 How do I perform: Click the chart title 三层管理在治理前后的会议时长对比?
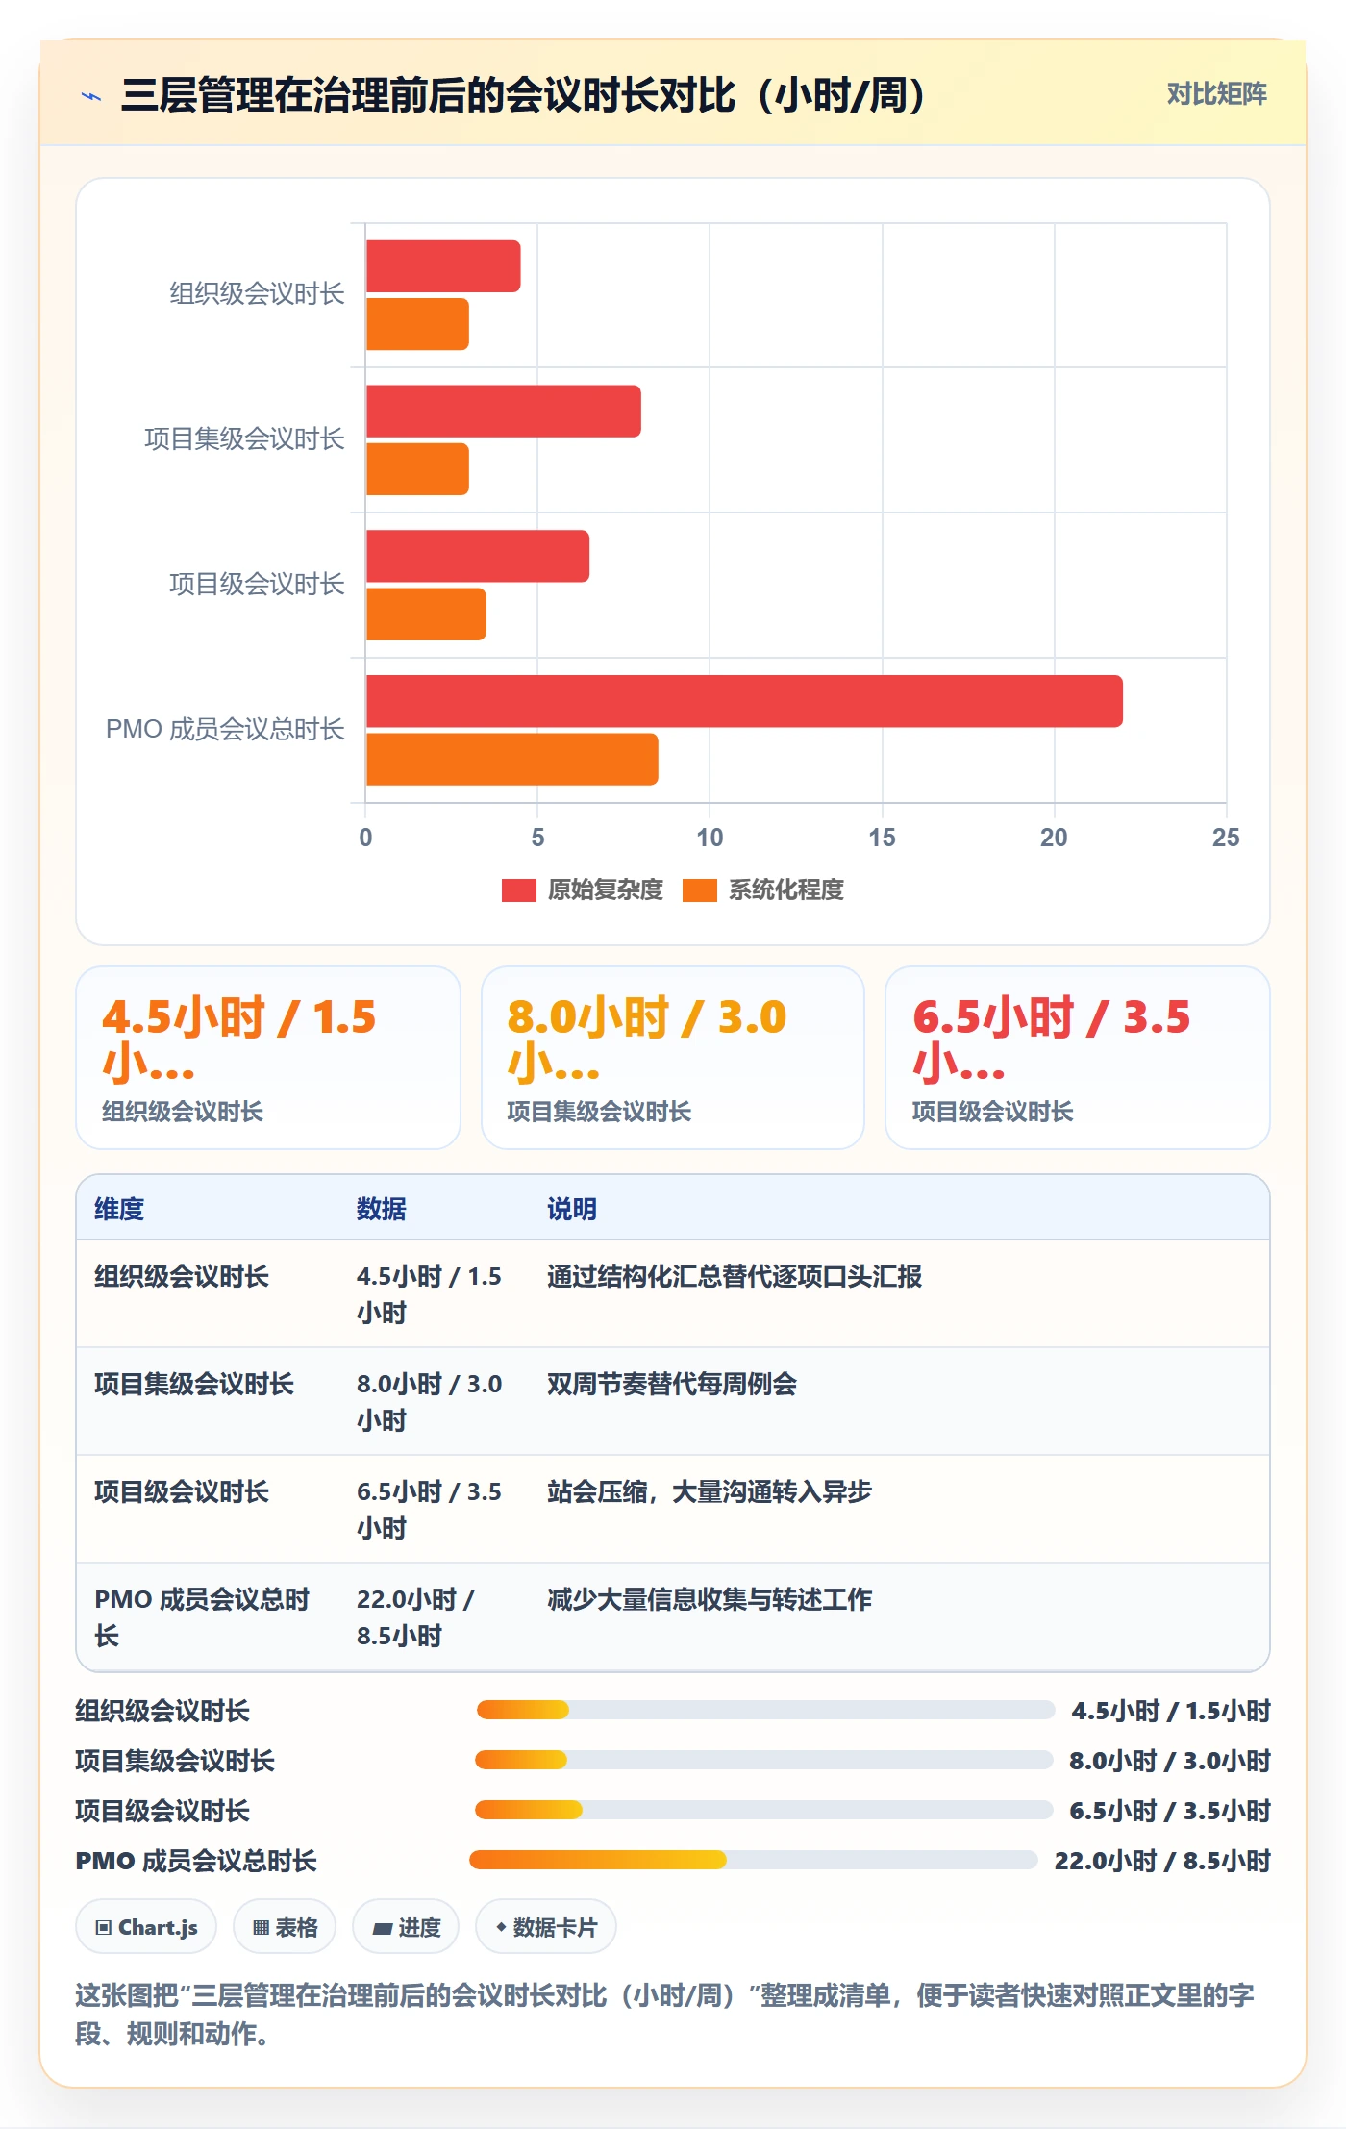[524, 95]
